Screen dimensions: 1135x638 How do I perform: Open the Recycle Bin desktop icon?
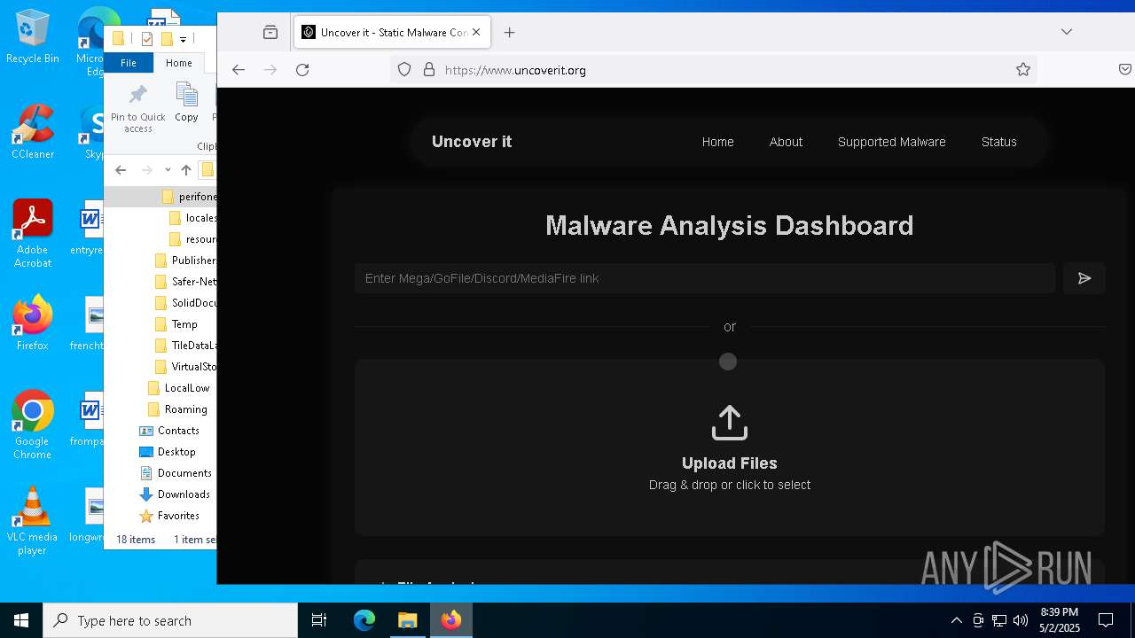tap(33, 37)
